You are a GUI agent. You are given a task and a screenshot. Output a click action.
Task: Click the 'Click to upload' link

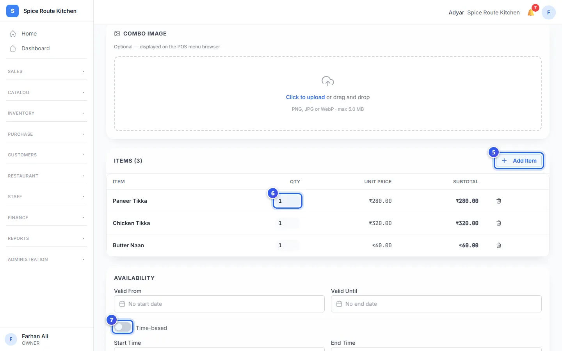coord(305,97)
